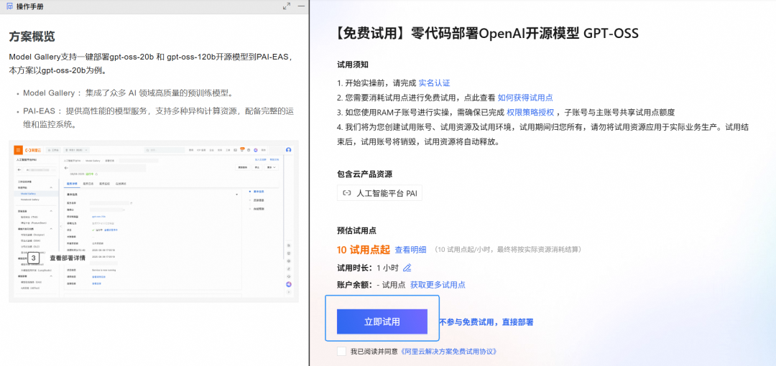Click the 立即试用 button
The height and width of the screenshot is (366, 776).
(x=382, y=322)
